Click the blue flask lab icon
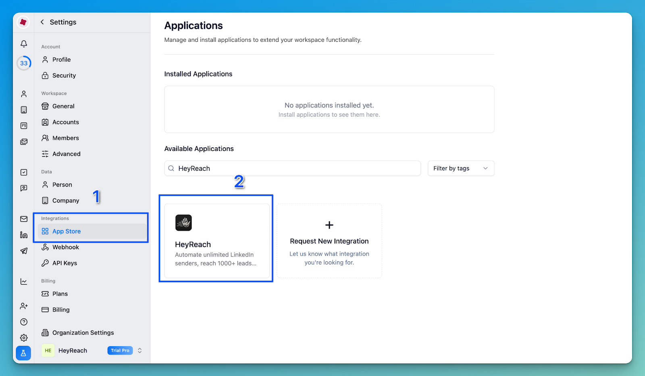645x376 pixels. click(x=23, y=353)
